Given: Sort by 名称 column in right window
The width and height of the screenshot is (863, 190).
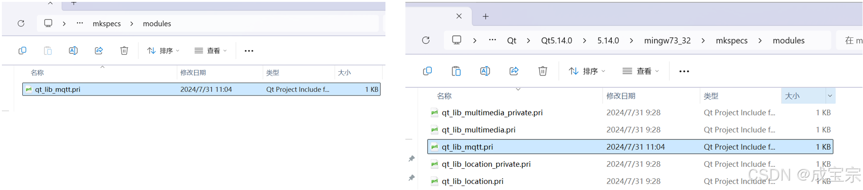Looking at the screenshot, I should click(444, 96).
